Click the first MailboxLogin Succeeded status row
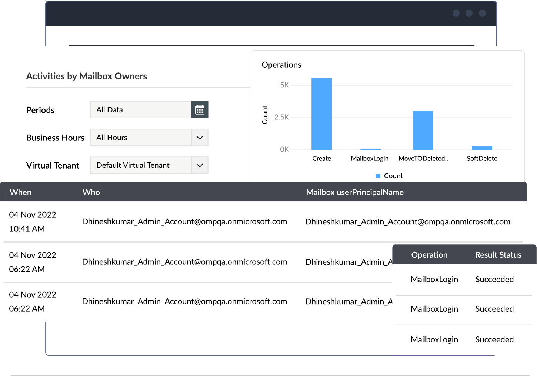The image size is (537, 376). [463, 279]
